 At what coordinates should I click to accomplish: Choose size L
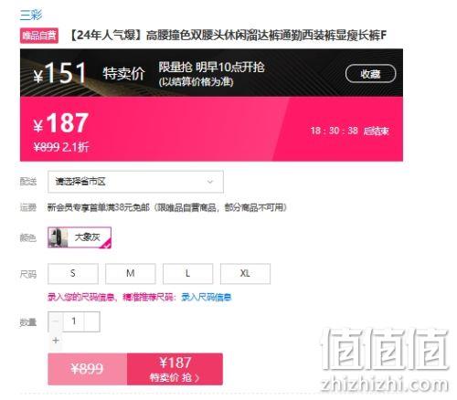[x=187, y=273]
